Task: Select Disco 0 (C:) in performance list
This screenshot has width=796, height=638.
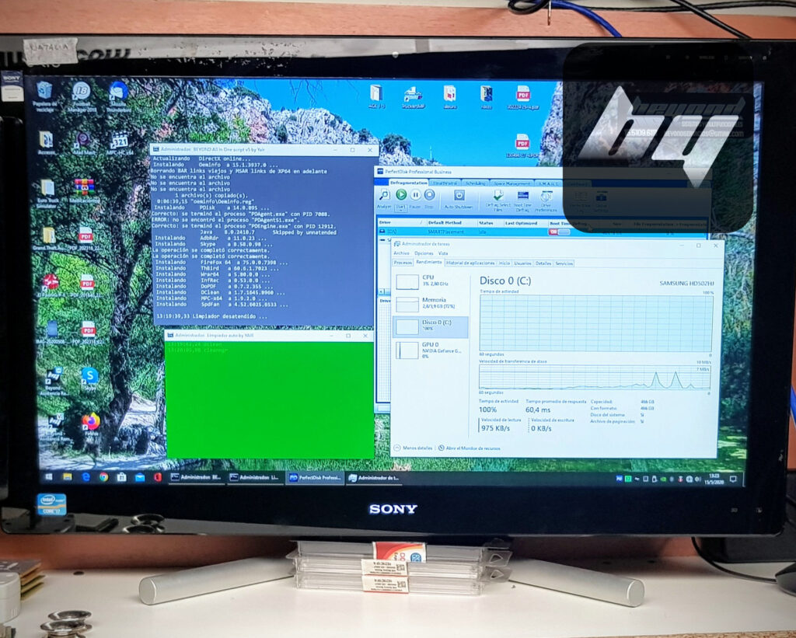Action: click(x=431, y=326)
